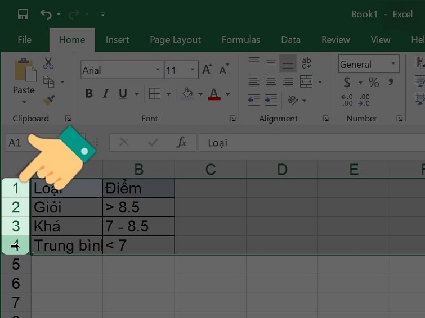This screenshot has height=318, width=425.
Task: Click the Copy icon
Action: (x=49, y=81)
